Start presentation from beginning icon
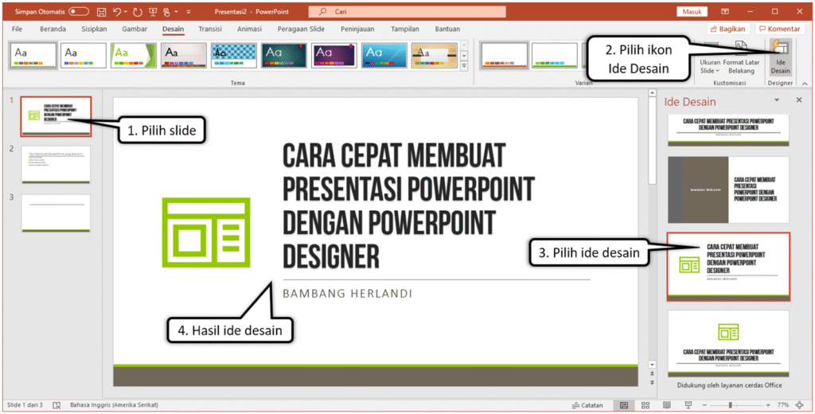This screenshot has width=815, height=414. [154, 11]
